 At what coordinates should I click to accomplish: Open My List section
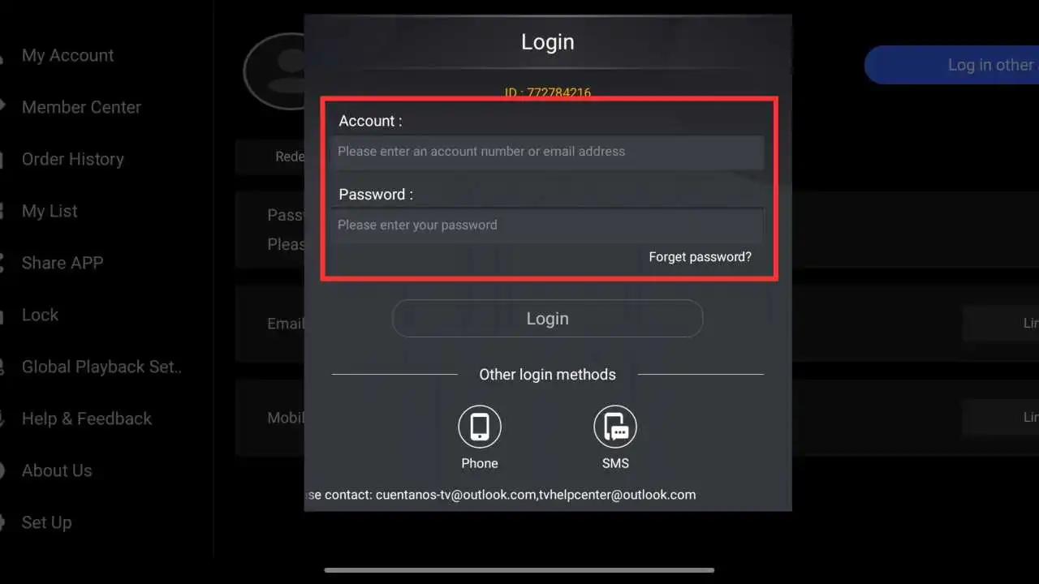pyautogui.click(x=50, y=211)
